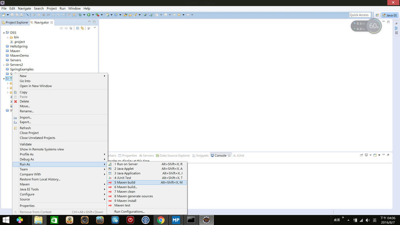Open the Run button dropdown arrow
Screen dimensions: 400x225
tap(93, 15)
